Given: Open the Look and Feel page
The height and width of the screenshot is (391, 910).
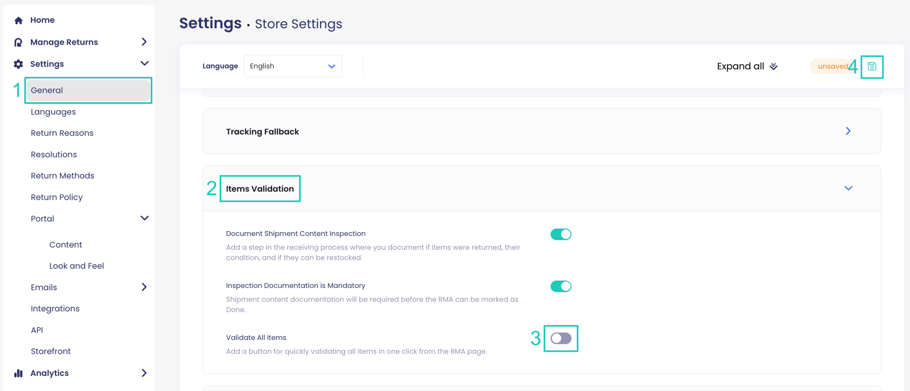Looking at the screenshot, I should pyautogui.click(x=77, y=266).
